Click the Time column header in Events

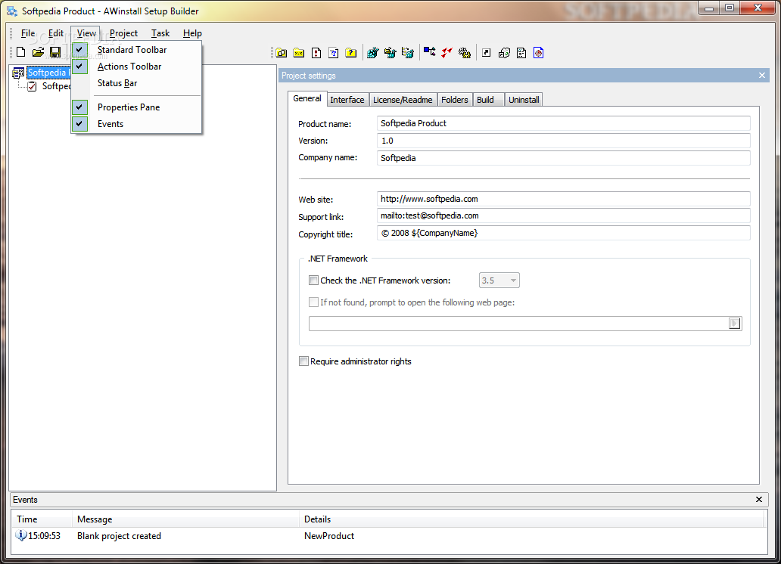tap(42, 519)
